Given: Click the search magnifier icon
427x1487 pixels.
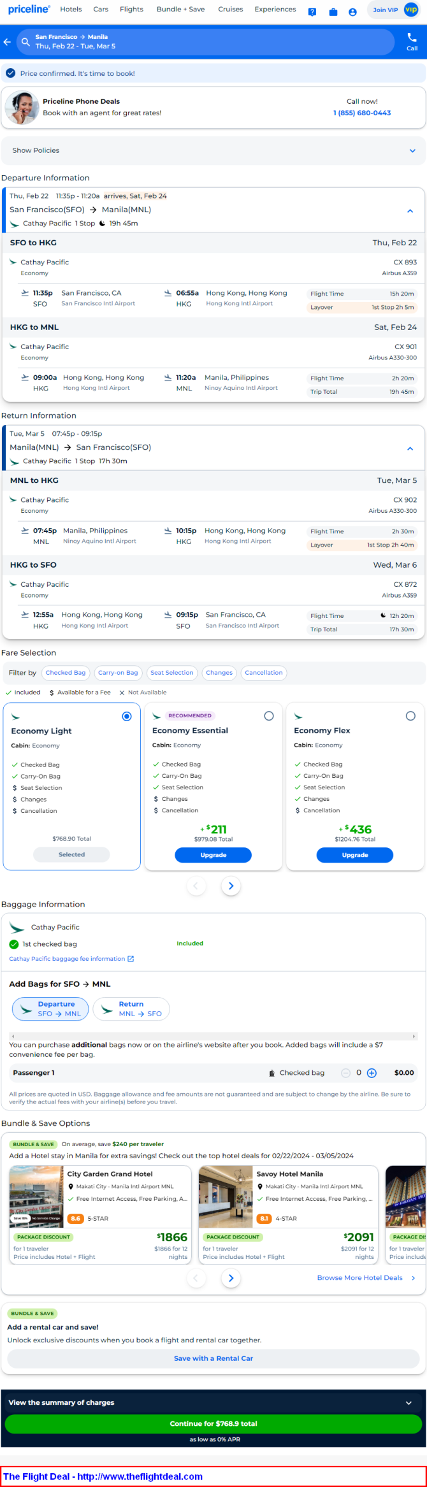Looking at the screenshot, I should point(25,42).
